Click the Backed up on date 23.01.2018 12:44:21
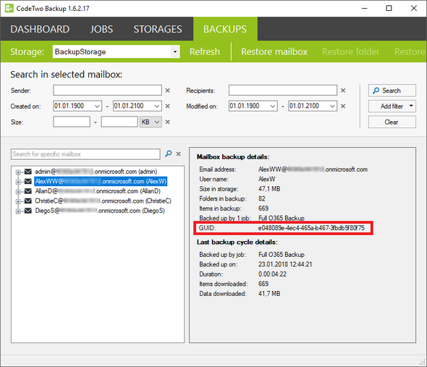 pyautogui.click(x=285, y=264)
